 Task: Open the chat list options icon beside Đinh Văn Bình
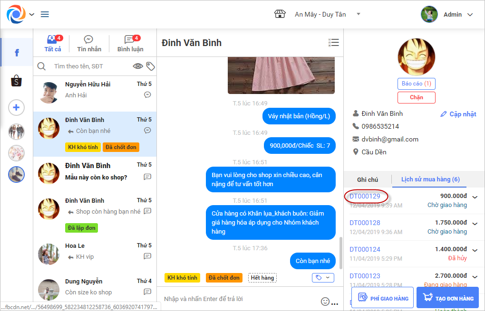tap(333, 43)
